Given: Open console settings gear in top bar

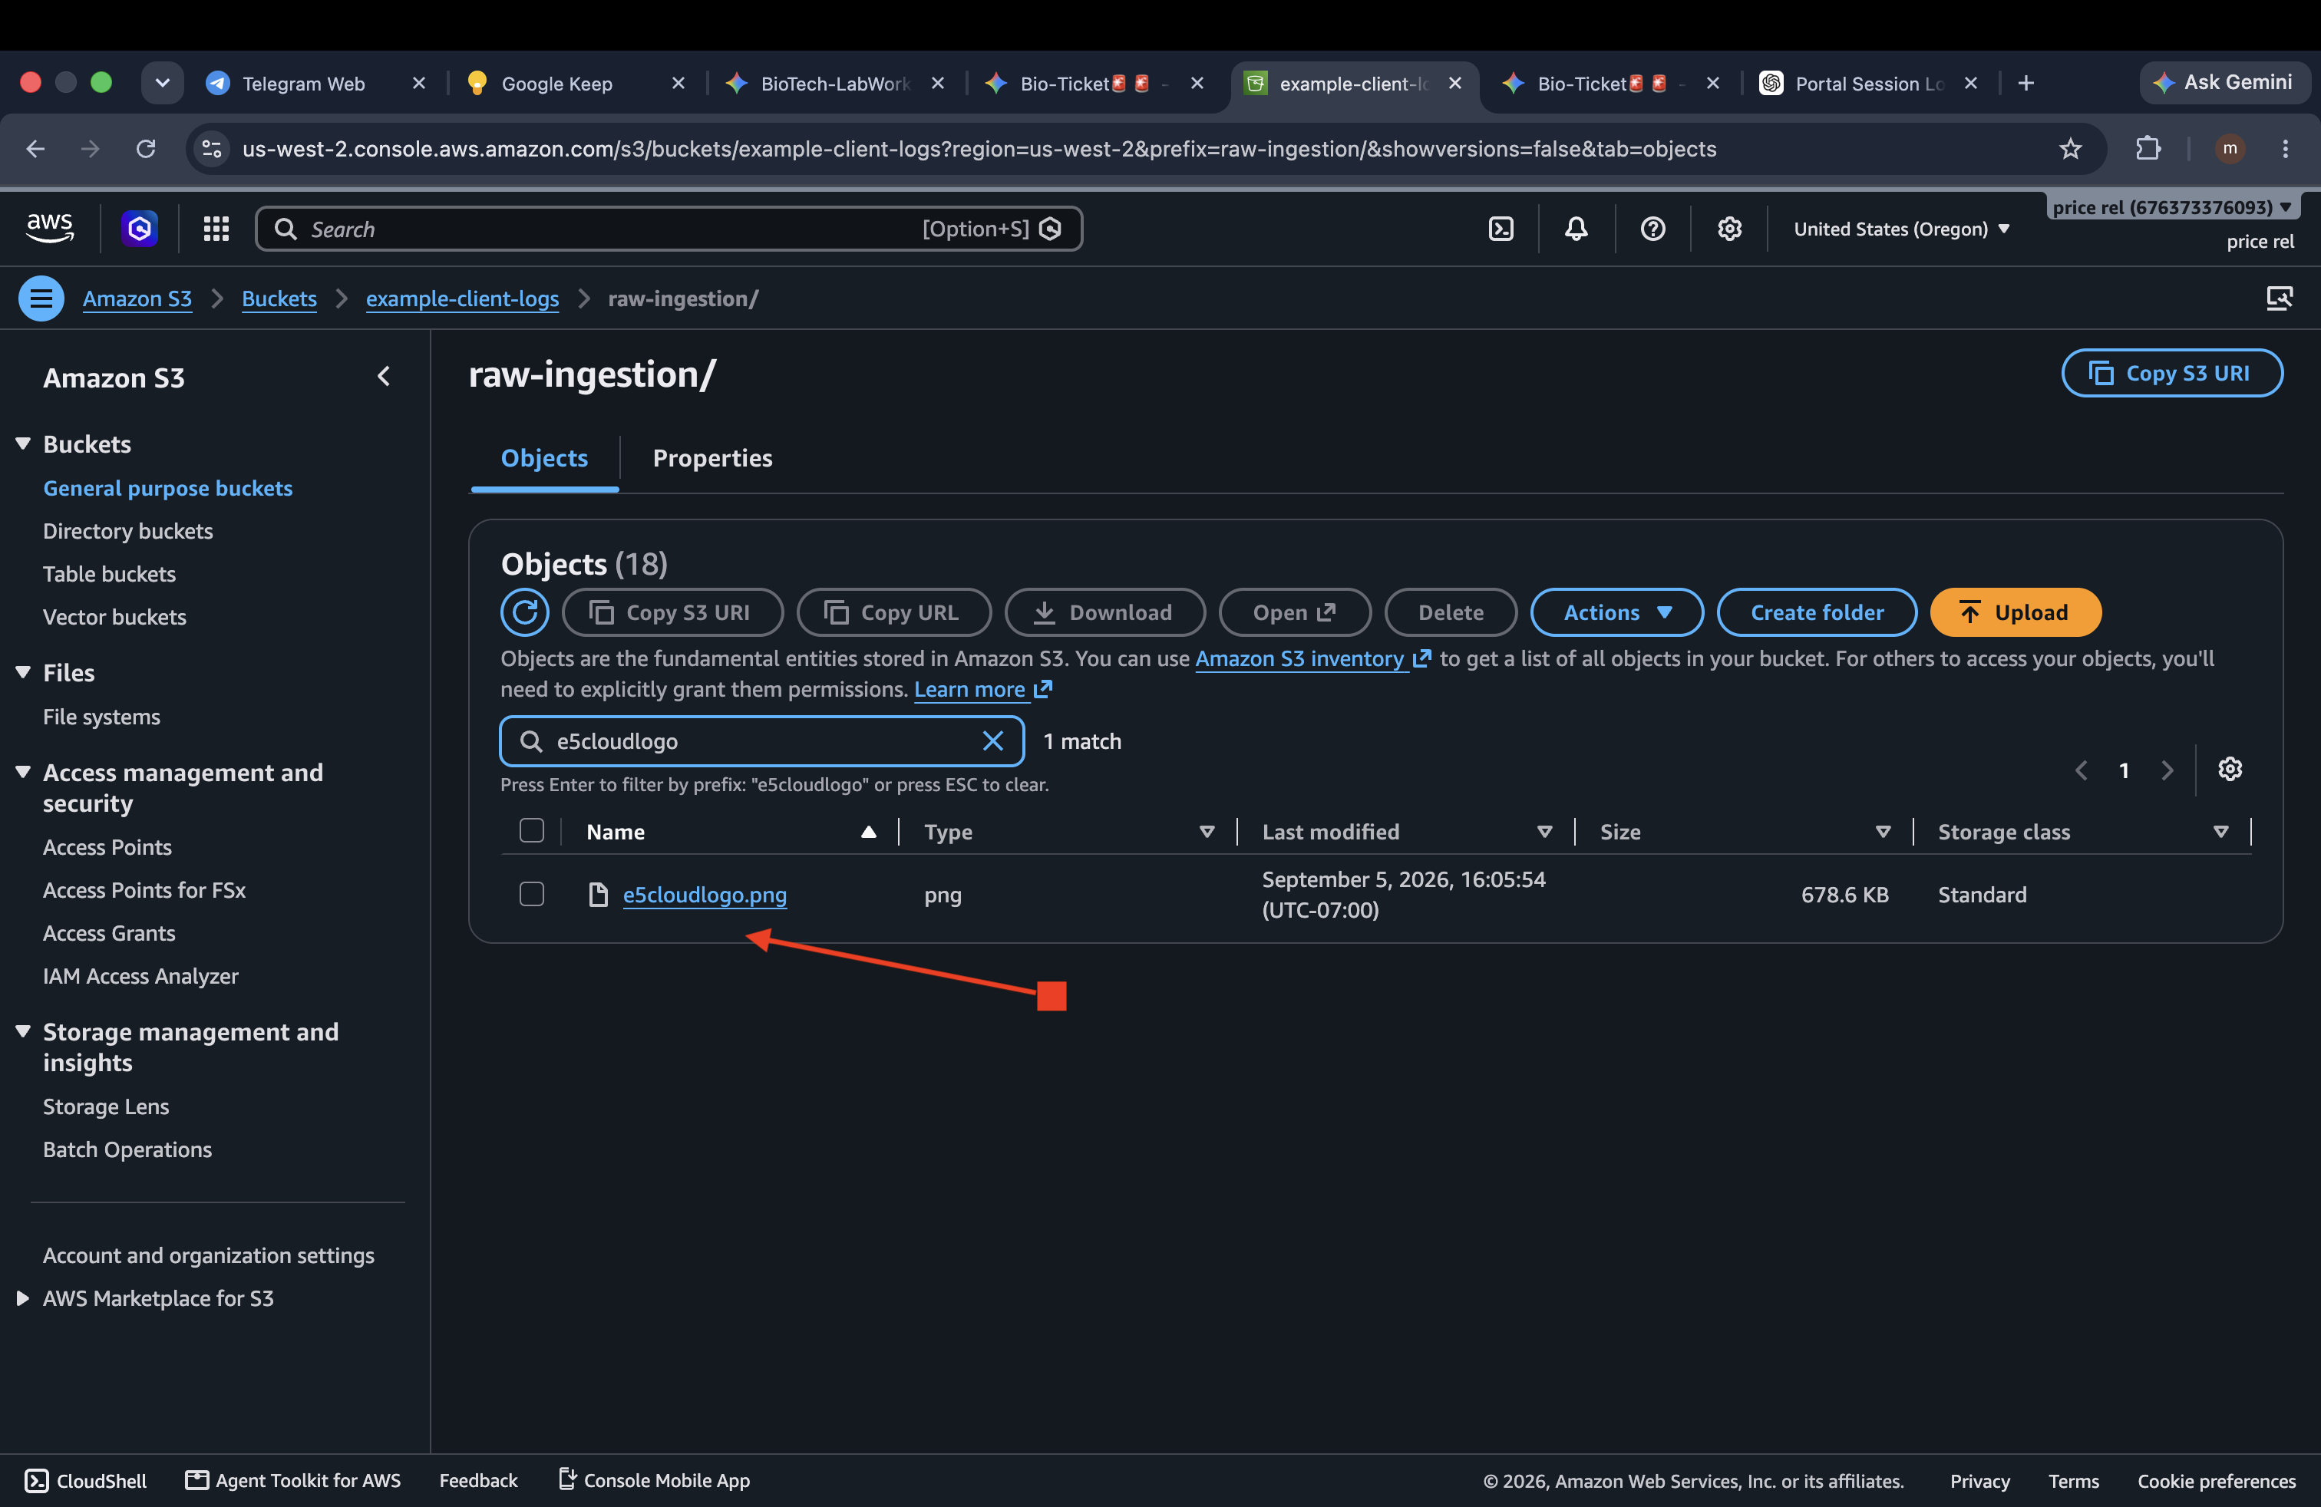Looking at the screenshot, I should coord(1729,229).
